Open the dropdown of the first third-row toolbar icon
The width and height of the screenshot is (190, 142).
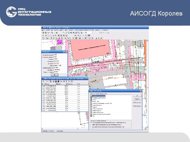(x=45, y=38)
